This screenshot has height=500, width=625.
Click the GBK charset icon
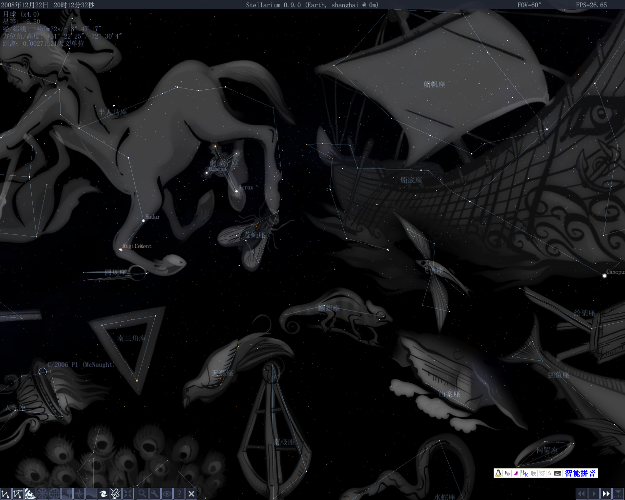(x=524, y=473)
